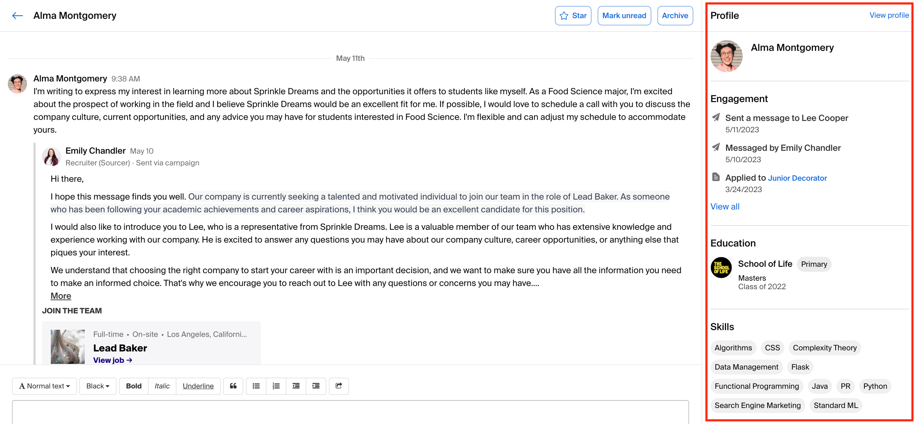Image resolution: width=915 pixels, height=424 pixels.
Task: Click into the message reply text box
Action: tap(350, 412)
